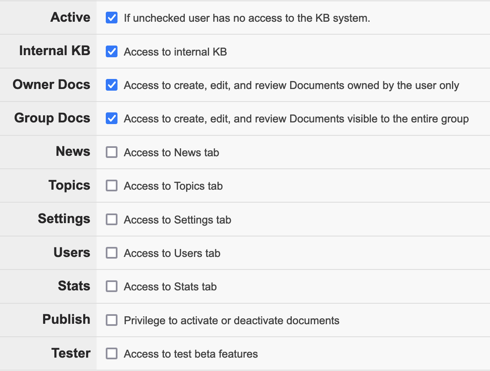The width and height of the screenshot is (490, 371).
Task: Click the 'Internal KB' row label
Action: tap(55, 51)
